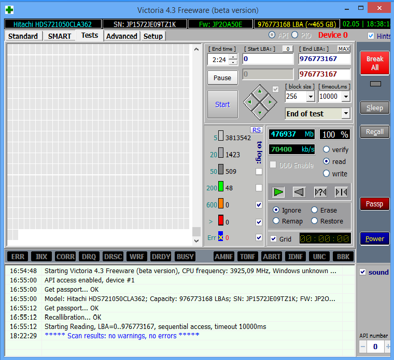Click the right arrow on the navigation diamond

(x=270, y=102)
